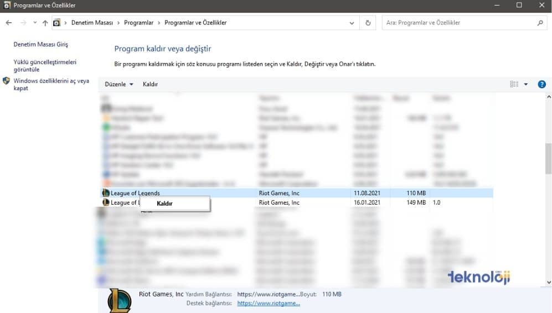Click version 1.0 cell

[x=436, y=202]
